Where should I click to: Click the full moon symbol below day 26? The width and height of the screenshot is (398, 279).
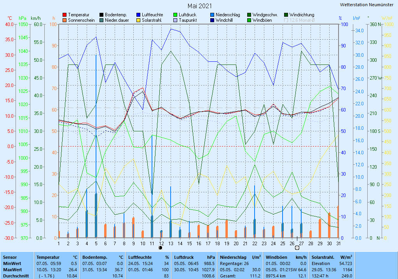pos(297,248)
